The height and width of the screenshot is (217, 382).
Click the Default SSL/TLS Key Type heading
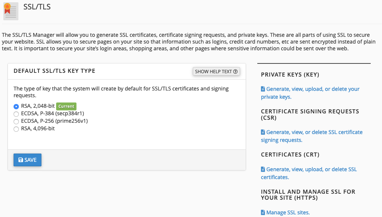pos(54,71)
